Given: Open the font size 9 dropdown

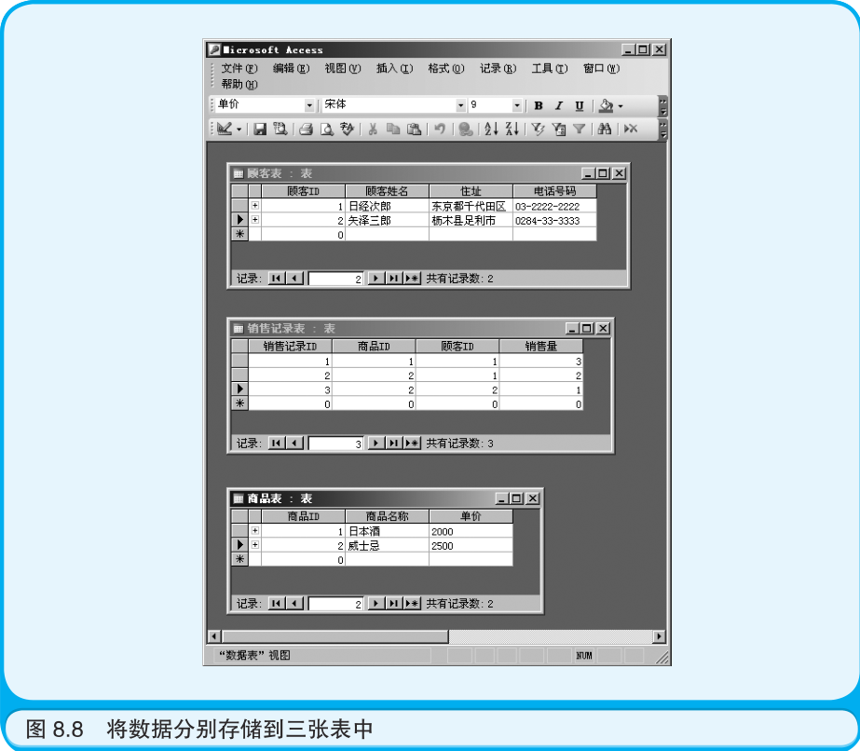Looking at the screenshot, I should (517, 105).
